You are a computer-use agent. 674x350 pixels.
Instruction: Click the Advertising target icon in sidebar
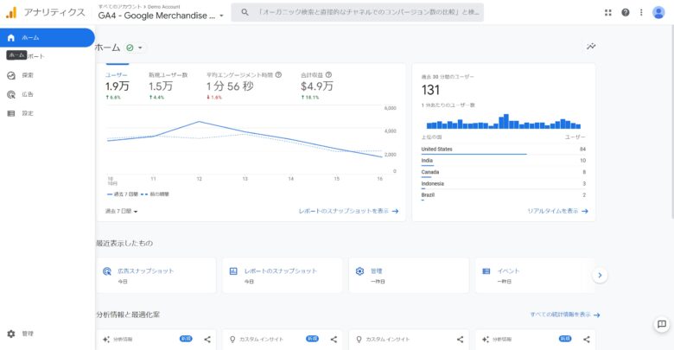click(x=11, y=94)
